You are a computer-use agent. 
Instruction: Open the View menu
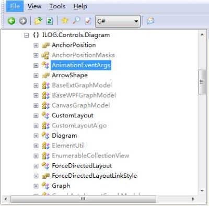34,6
